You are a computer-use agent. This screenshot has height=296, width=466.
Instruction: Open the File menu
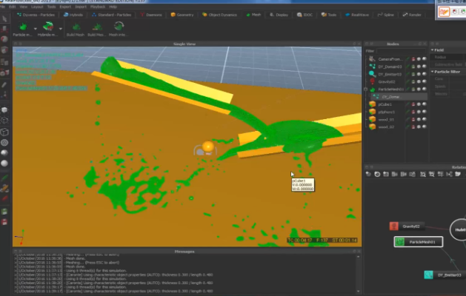coord(3,7)
